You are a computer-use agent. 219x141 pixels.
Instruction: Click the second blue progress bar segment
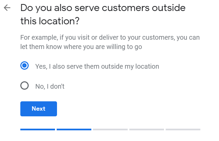[x=74, y=130]
